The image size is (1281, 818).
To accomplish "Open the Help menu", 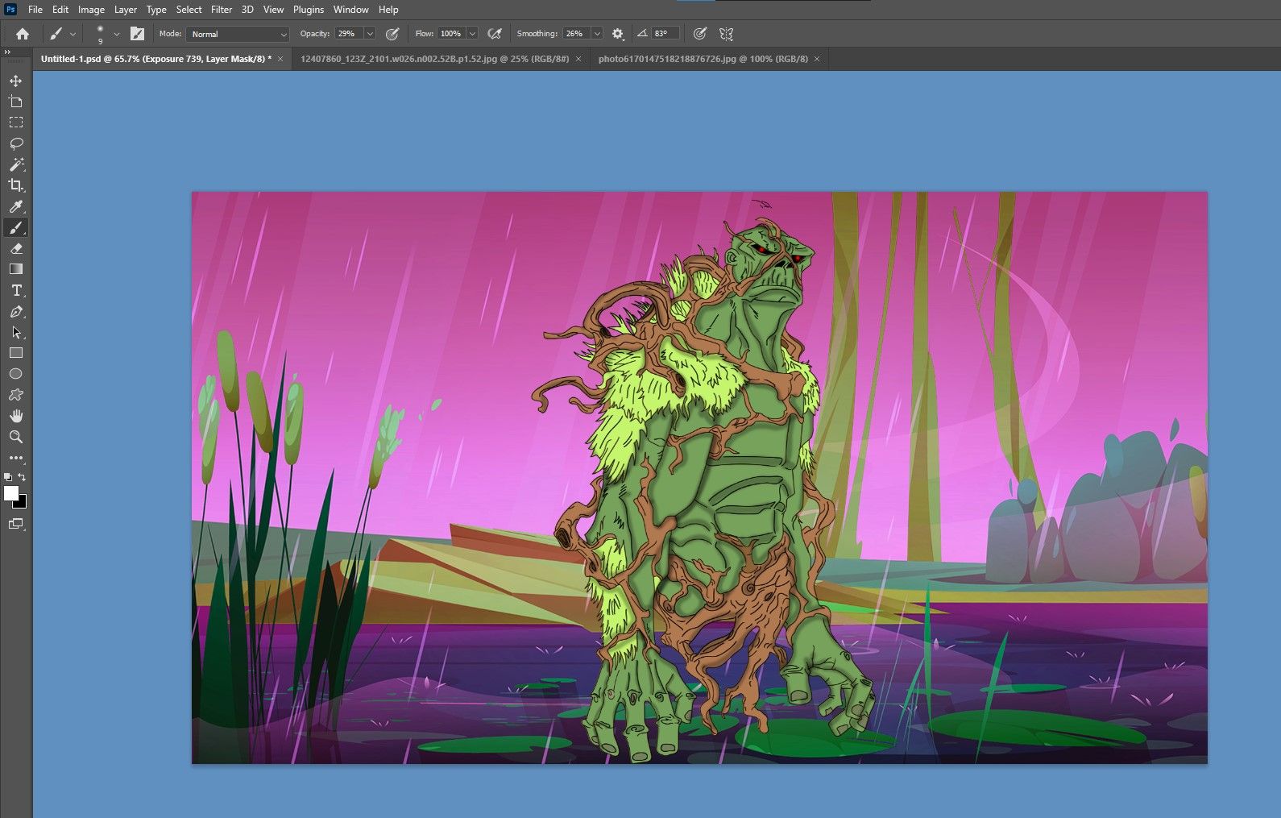I will point(388,10).
